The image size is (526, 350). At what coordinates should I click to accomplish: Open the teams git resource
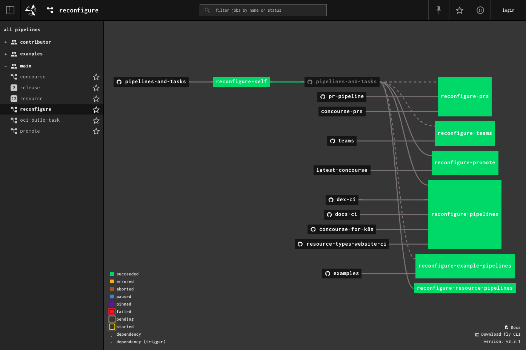pyautogui.click(x=342, y=141)
